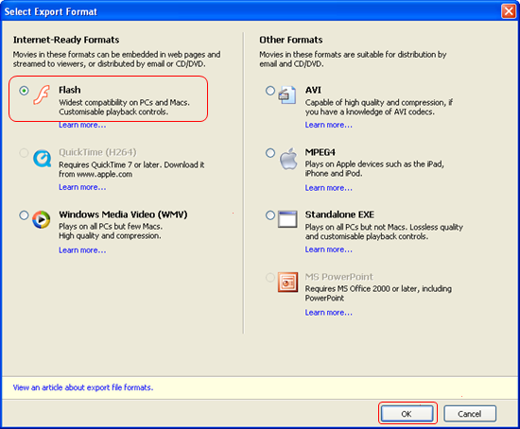The width and height of the screenshot is (520, 429).
Task: Open Learn more link under Flash
Action: point(82,126)
